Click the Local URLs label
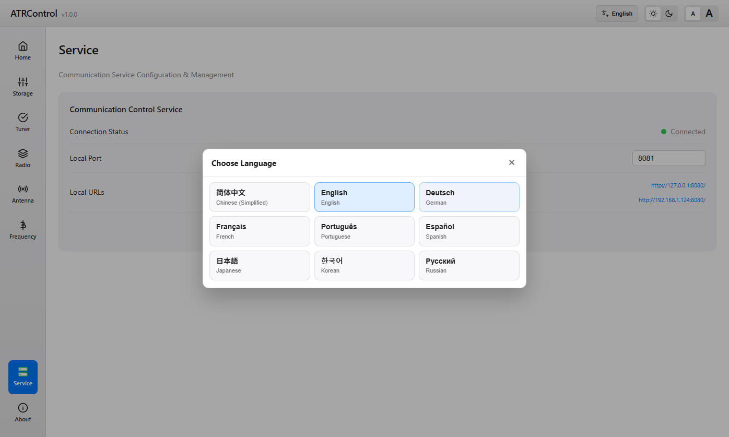 pyautogui.click(x=87, y=192)
